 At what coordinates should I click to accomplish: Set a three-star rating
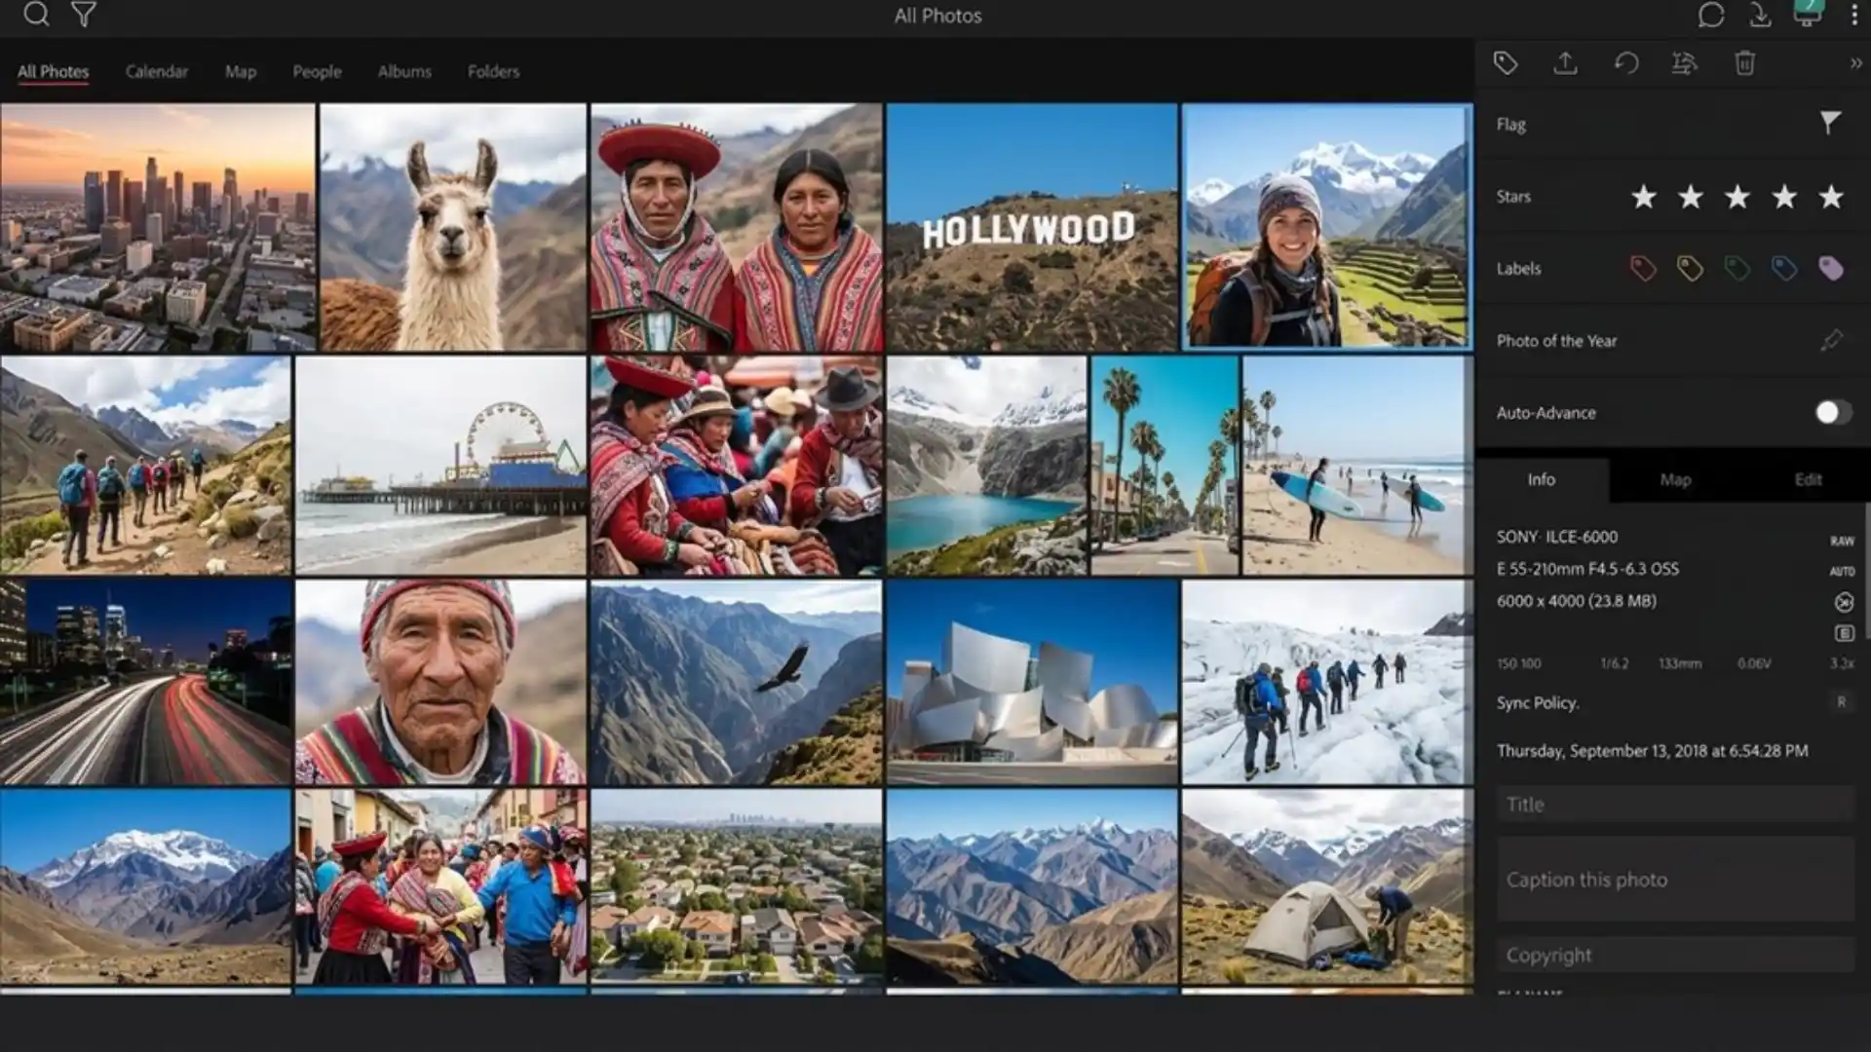(x=1737, y=197)
